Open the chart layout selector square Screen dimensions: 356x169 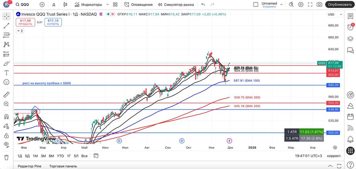256,4
